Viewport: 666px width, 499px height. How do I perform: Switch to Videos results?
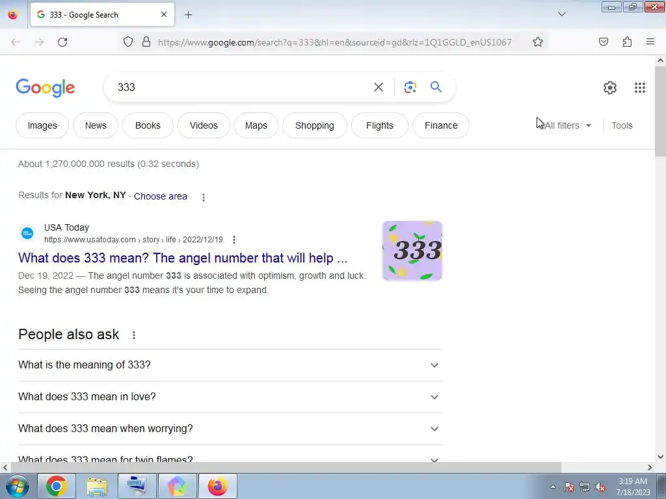click(204, 125)
